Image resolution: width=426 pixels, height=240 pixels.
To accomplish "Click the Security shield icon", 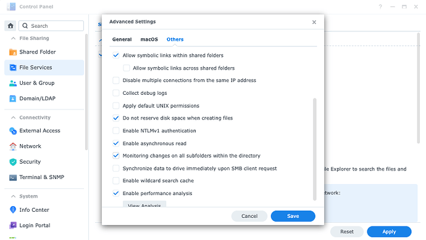I will pyautogui.click(x=13, y=162).
